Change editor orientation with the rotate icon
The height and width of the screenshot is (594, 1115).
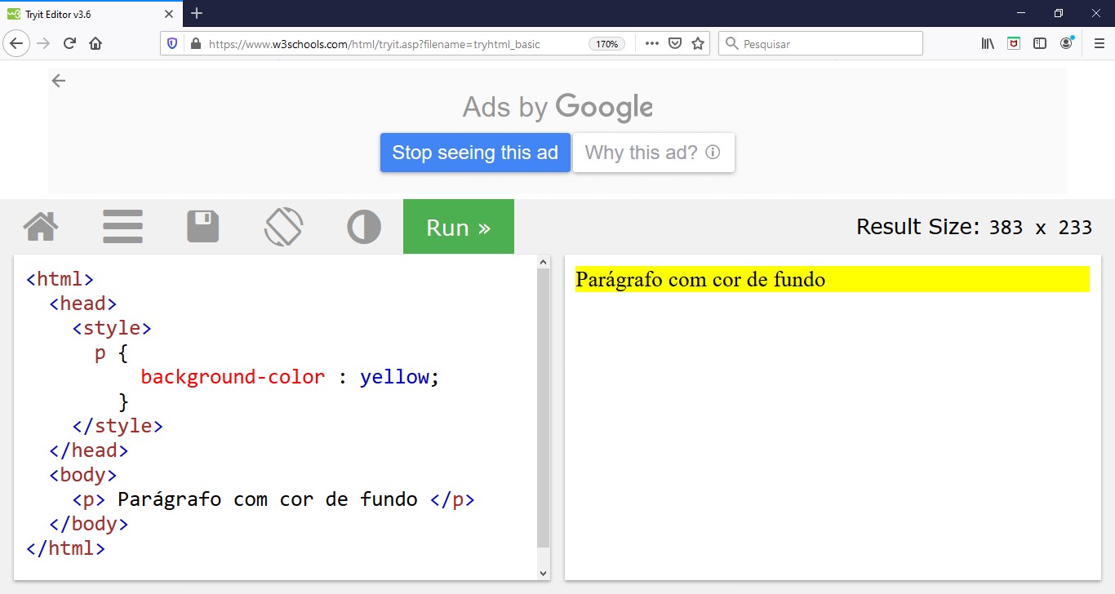coord(283,226)
